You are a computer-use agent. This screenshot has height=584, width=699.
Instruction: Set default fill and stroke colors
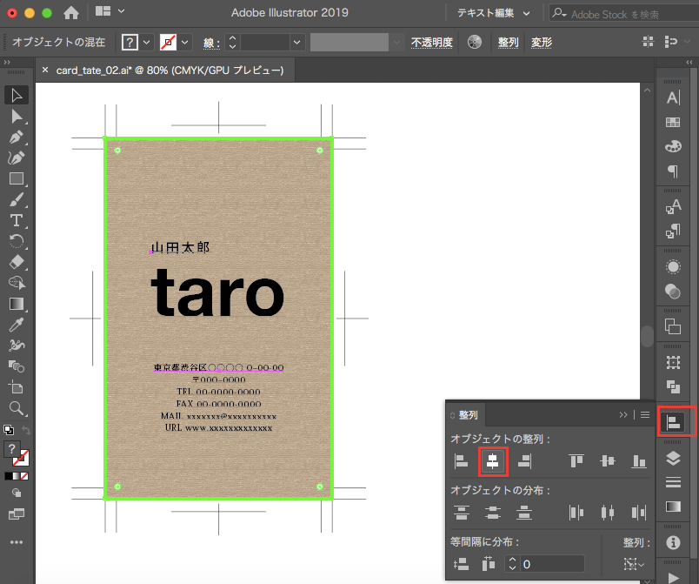point(7,430)
